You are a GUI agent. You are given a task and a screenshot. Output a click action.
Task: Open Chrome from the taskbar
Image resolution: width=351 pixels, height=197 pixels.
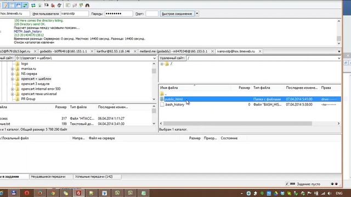[53, 193]
